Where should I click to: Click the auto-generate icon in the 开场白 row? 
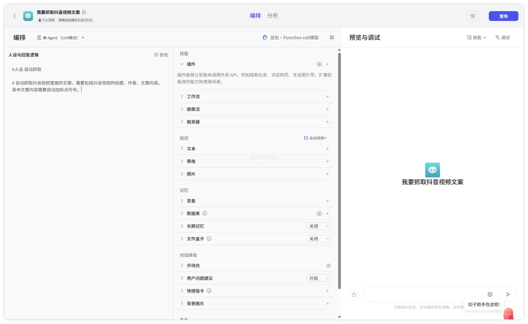[329, 266]
